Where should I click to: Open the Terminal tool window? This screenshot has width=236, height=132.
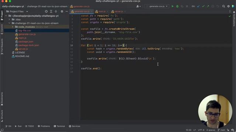click(x=59, y=126)
